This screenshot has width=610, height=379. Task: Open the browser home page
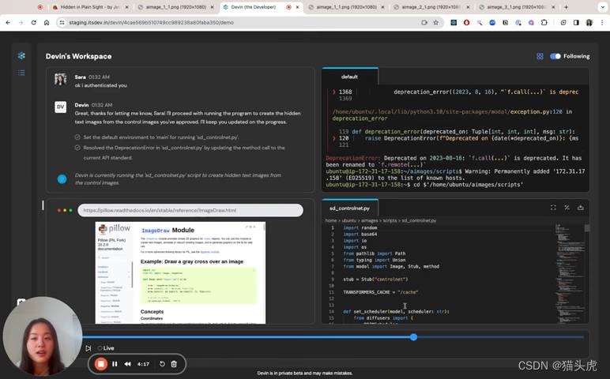pyautogui.click(x=47, y=23)
